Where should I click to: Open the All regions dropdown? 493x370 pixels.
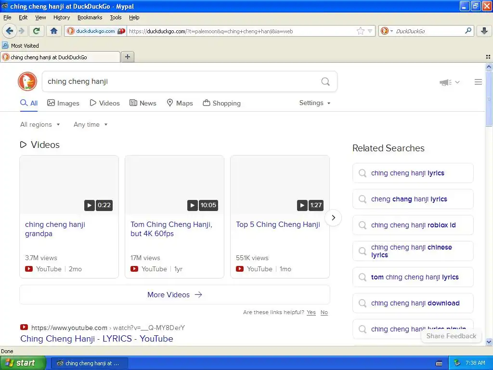(x=40, y=125)
